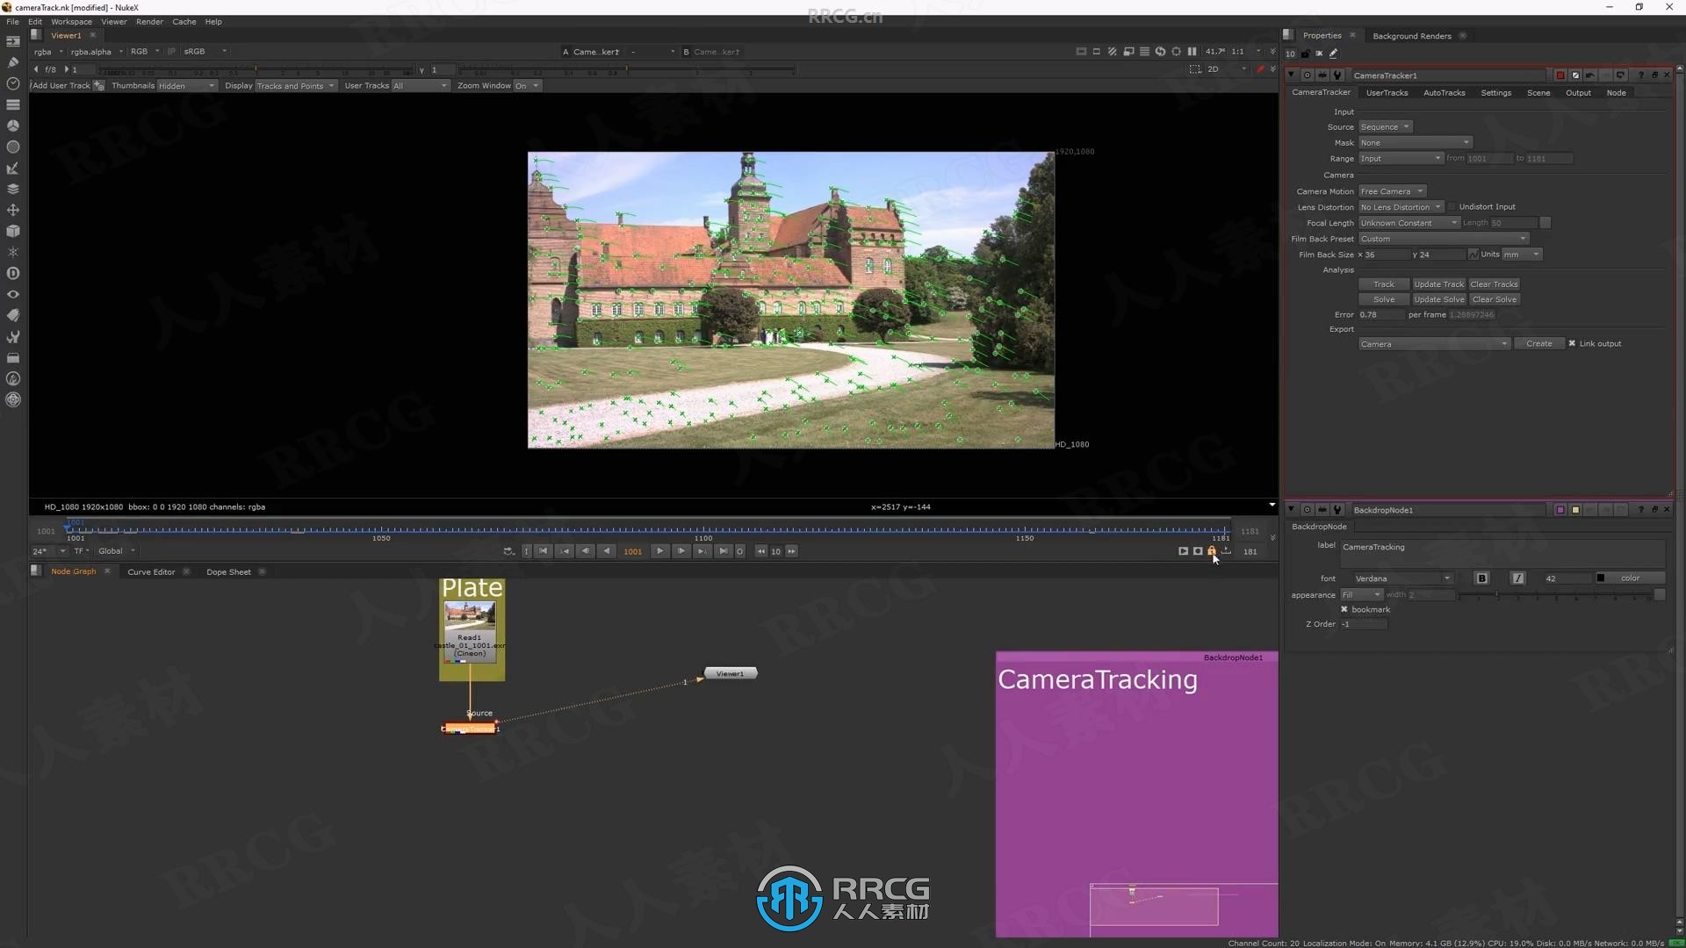Viewport: 1686px width, 948px height.
Task: Click the Clear Solve button
Action: click(x=1494, y=298)
